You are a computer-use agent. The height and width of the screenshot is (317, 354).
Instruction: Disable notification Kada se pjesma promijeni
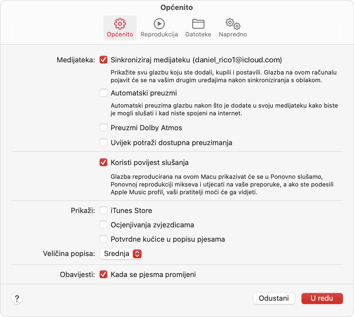(x=103, y=274)
